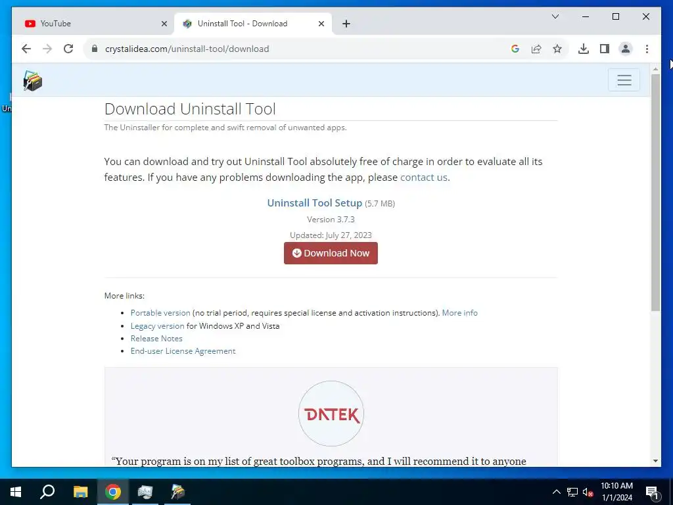673x505 pixels.
Task: Click the DNTEK logo thumbnail
Action: coord(331,414)
